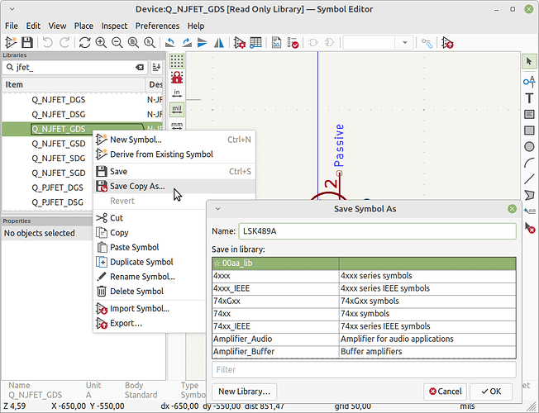Select the interactive Delete tool

[x=530, y=227]
